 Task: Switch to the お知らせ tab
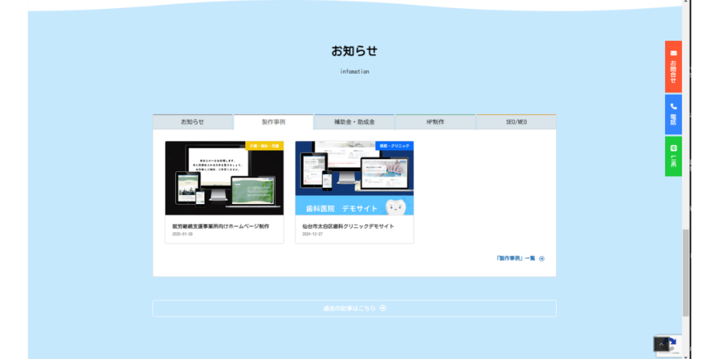point(192,122)
